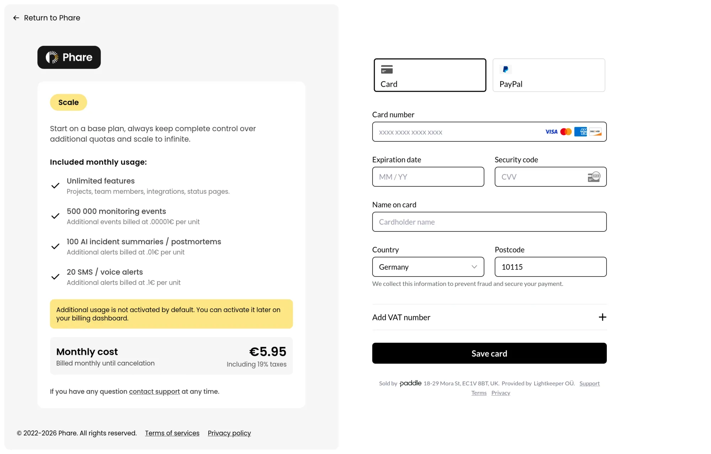The image size is (711, 454).
Task: Click the Expiration date MM / YY field
Action: tap(428, 177)
